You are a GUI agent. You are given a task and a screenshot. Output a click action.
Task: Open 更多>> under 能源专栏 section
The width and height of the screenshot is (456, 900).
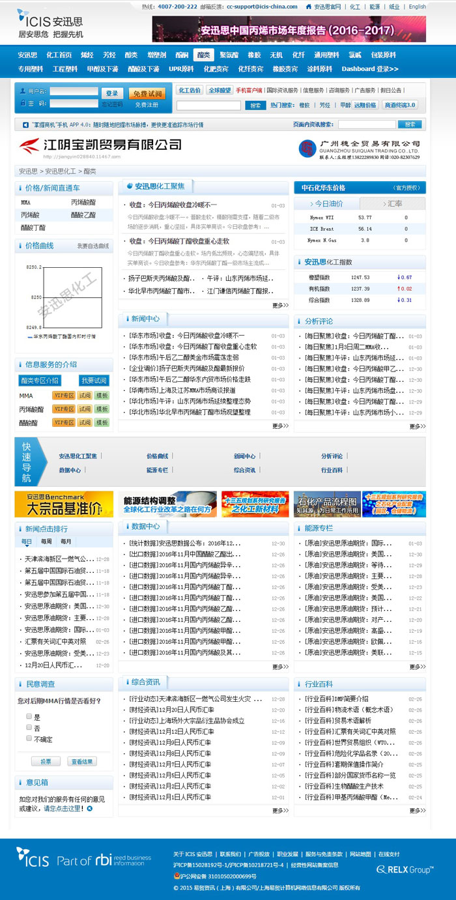[418, 667]
